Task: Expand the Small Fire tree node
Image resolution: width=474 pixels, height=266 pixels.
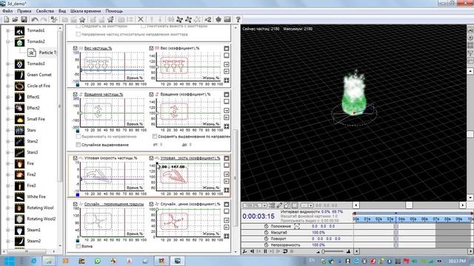Action: (x=8, y=119)
